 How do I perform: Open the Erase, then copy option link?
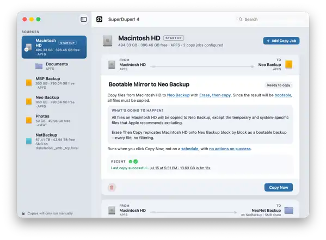[x=215, y=95]
